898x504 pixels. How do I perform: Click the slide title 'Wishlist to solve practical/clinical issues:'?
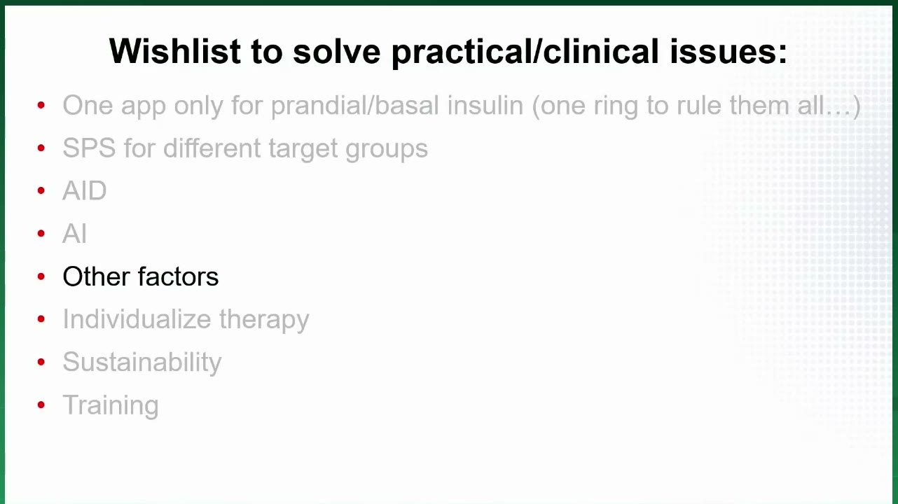(x=448, y=52)
